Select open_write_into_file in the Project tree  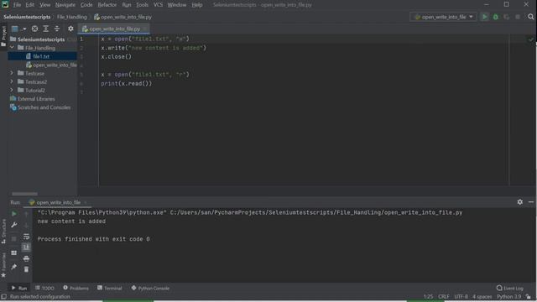tap(51, 65)
